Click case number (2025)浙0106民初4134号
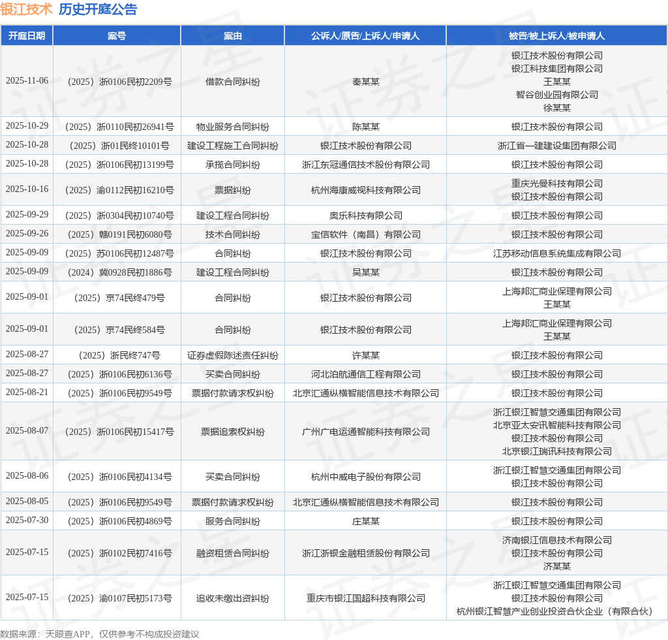This screenshot has width=668, height=640. [120, 477]
